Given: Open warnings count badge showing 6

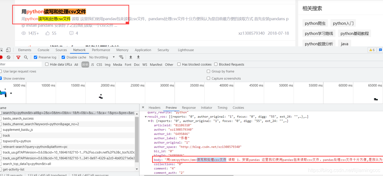Looking at the screenshot, I should [x=372, y=50].
